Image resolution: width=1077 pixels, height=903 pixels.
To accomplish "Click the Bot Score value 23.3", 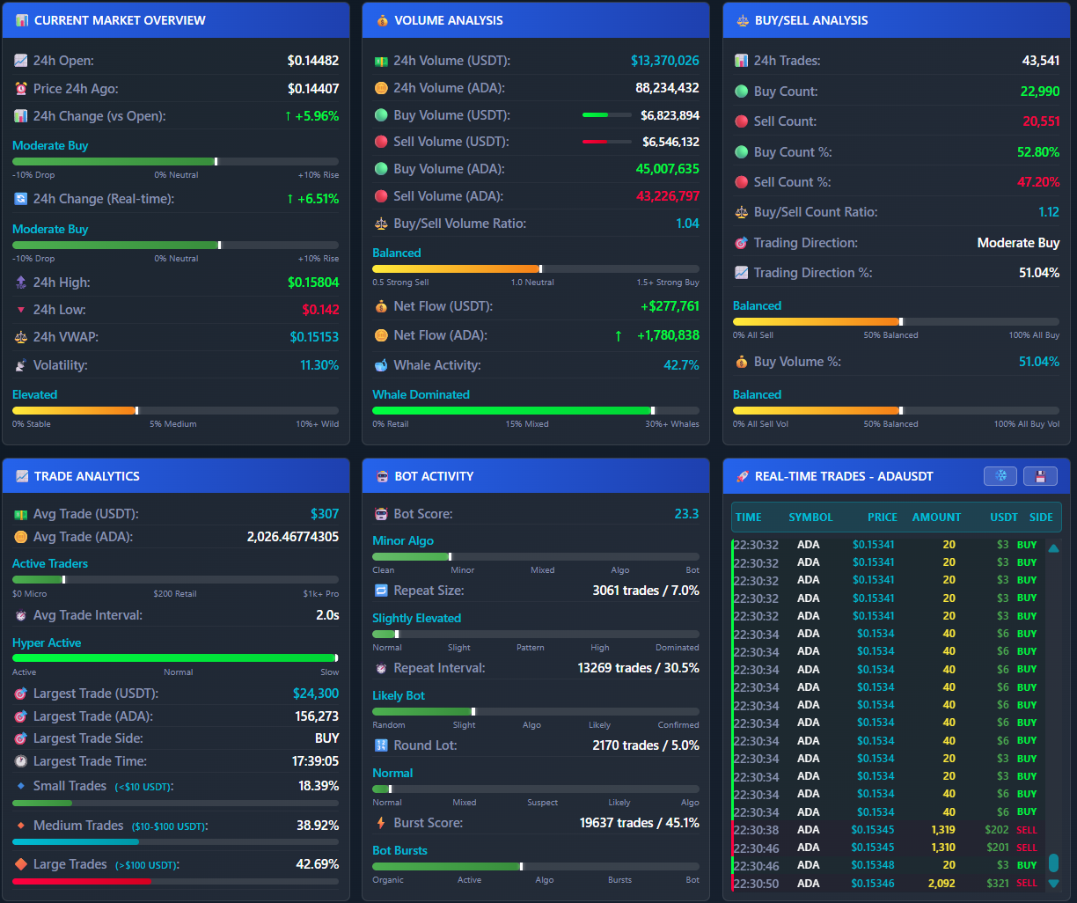I will [686, 514].
